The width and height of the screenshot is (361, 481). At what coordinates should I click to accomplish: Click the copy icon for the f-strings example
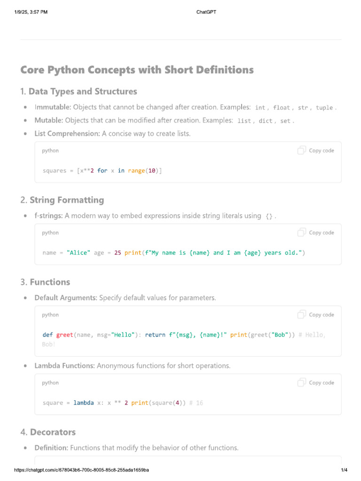tap(302, 233)
